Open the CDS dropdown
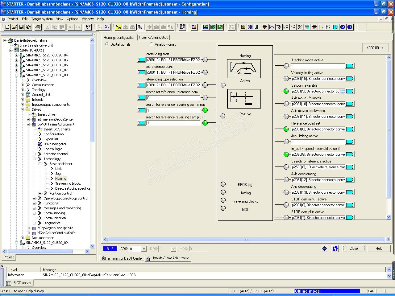This screenshot has height=296, width=395. coord(144,249)
